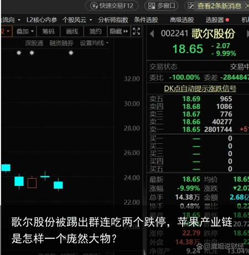Switch to 简约 simple view

[x=95, y=32]
